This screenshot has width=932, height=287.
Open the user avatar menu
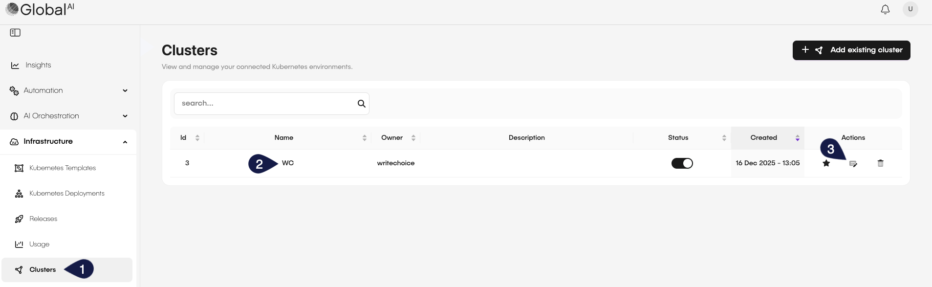pos(910,9)
